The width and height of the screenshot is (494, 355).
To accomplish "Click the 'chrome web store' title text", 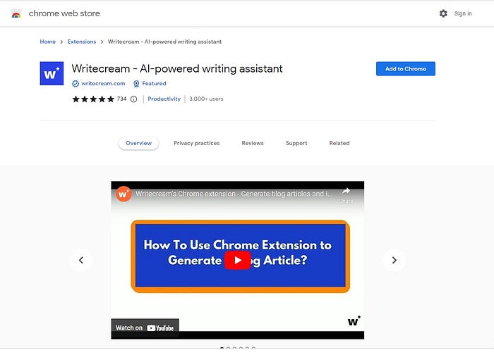I will [64, 13].
